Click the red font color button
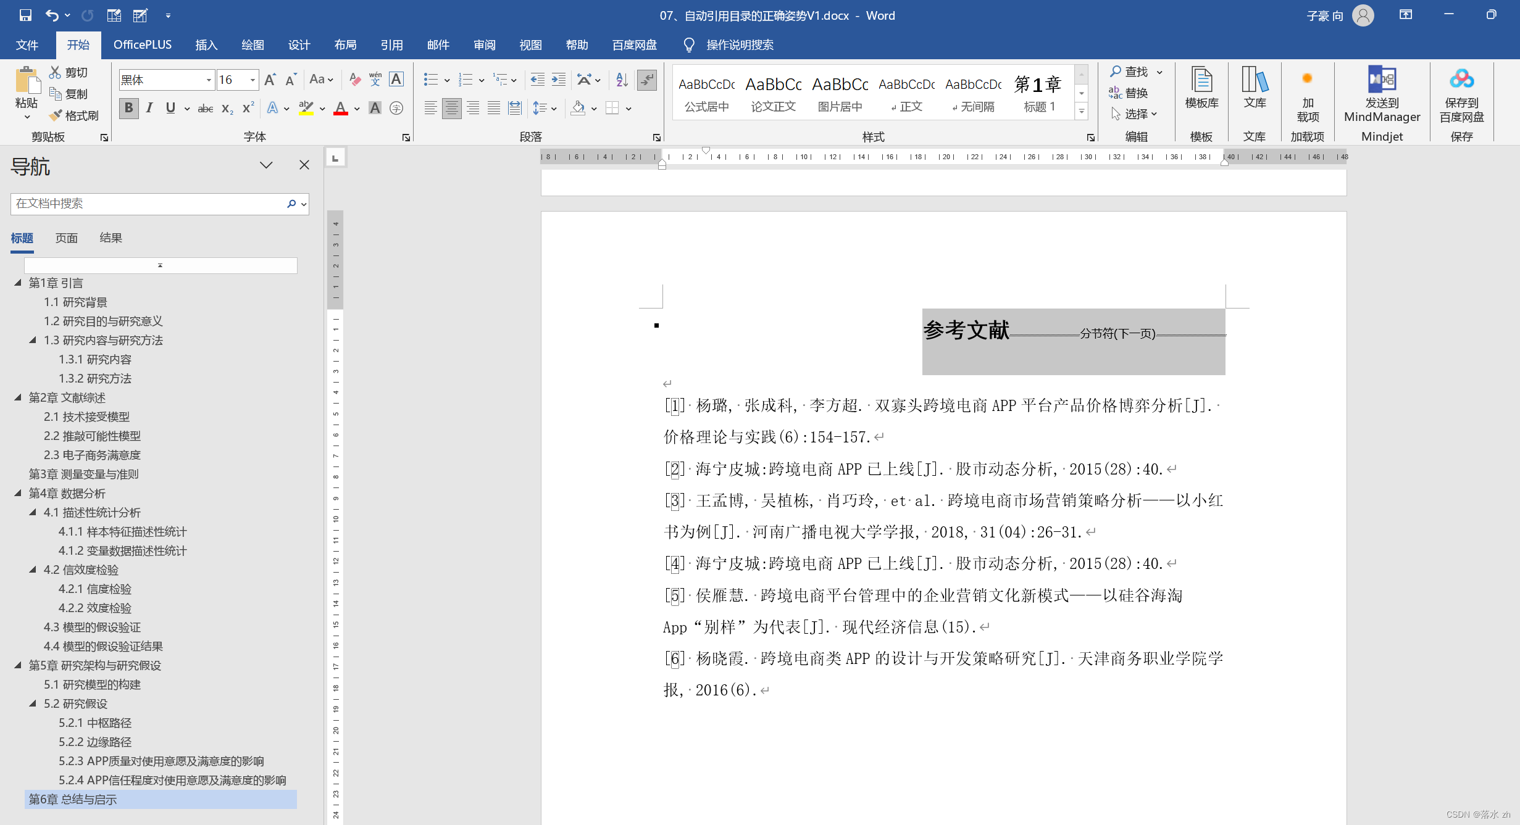The image size is (1520, 825). click(340, 109)
